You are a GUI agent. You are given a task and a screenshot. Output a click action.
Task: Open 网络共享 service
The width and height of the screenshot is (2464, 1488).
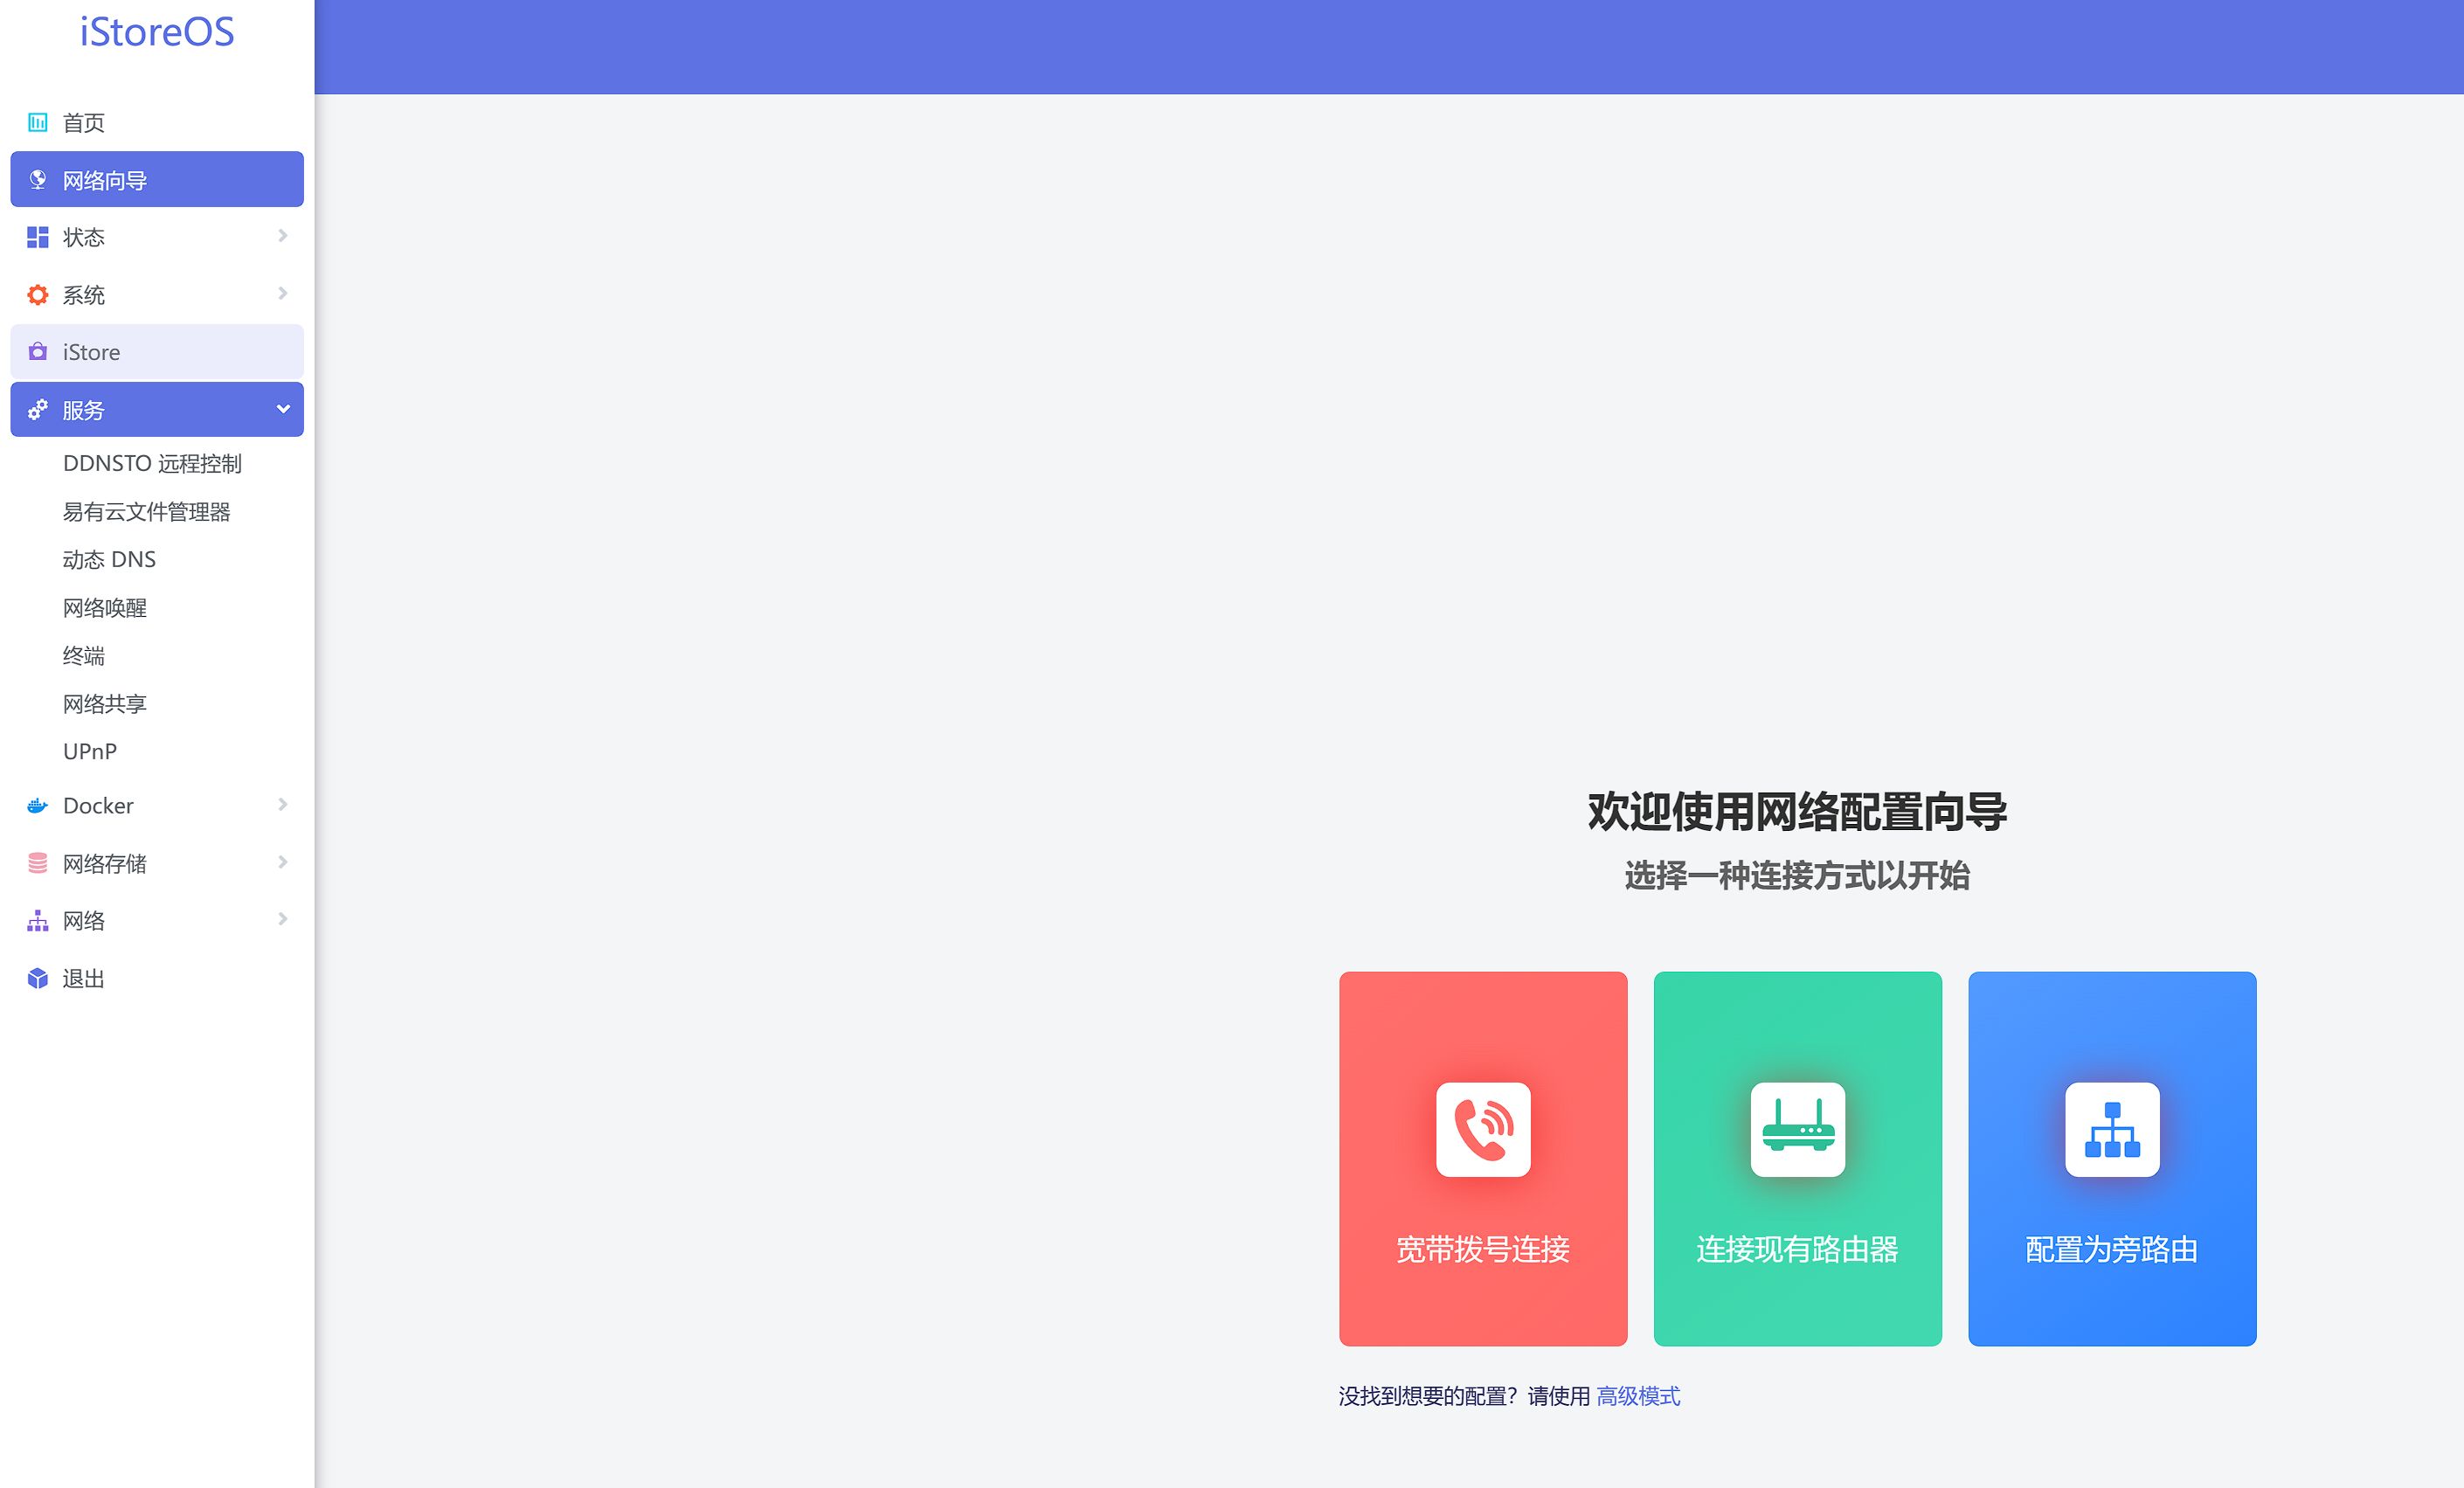(x=104, y=704)
